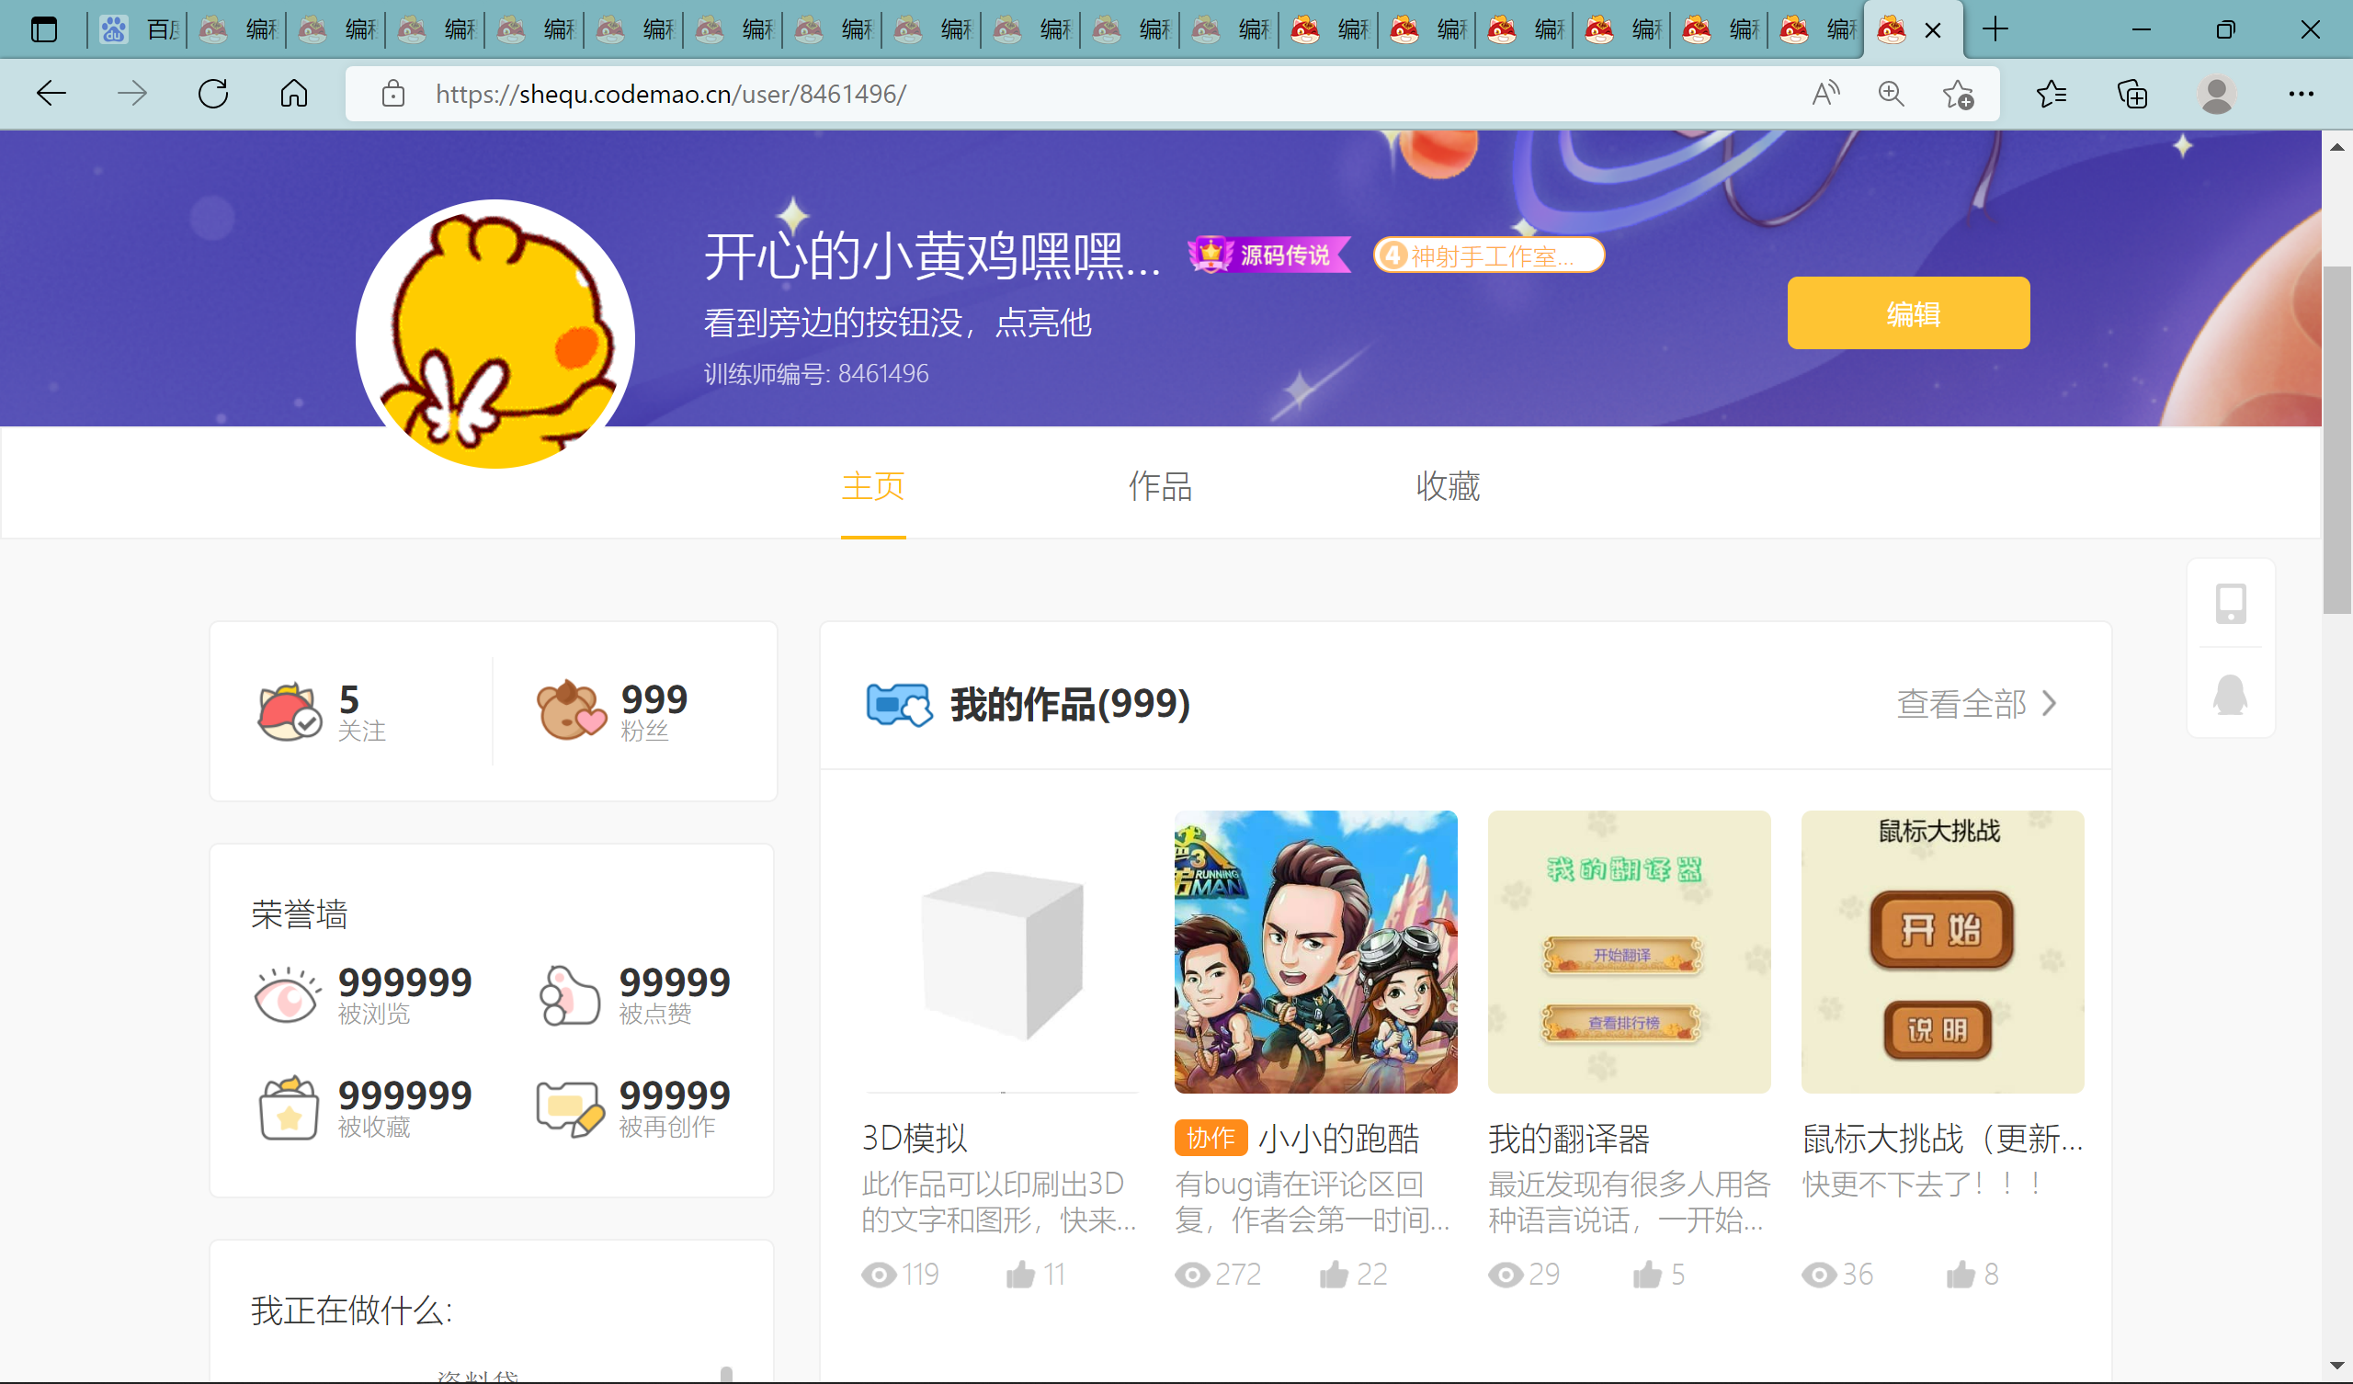Click the 源码传说 badge
The width and height of the screenshot is (2353, 1384).
tap(1268, 255)
